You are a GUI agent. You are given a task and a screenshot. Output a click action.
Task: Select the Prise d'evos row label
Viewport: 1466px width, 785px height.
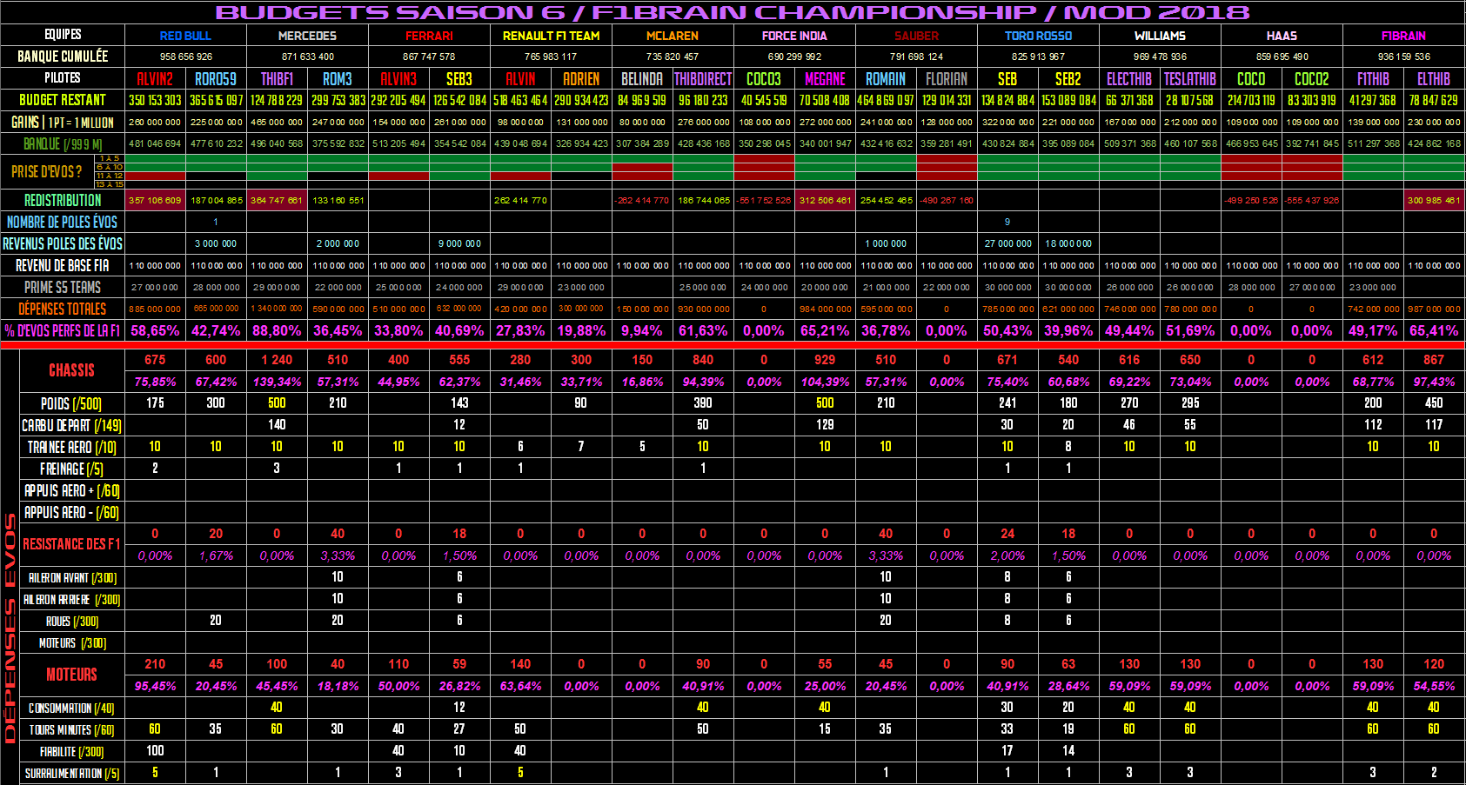point(47,171)
